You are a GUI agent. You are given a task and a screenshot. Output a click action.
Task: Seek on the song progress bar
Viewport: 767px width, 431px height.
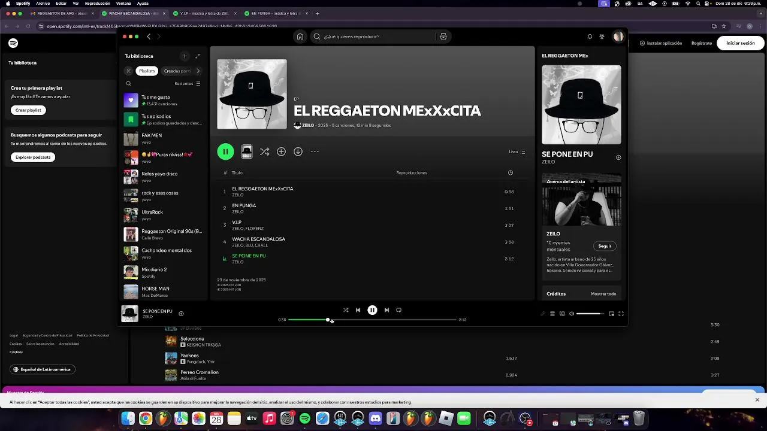[372, 320]
